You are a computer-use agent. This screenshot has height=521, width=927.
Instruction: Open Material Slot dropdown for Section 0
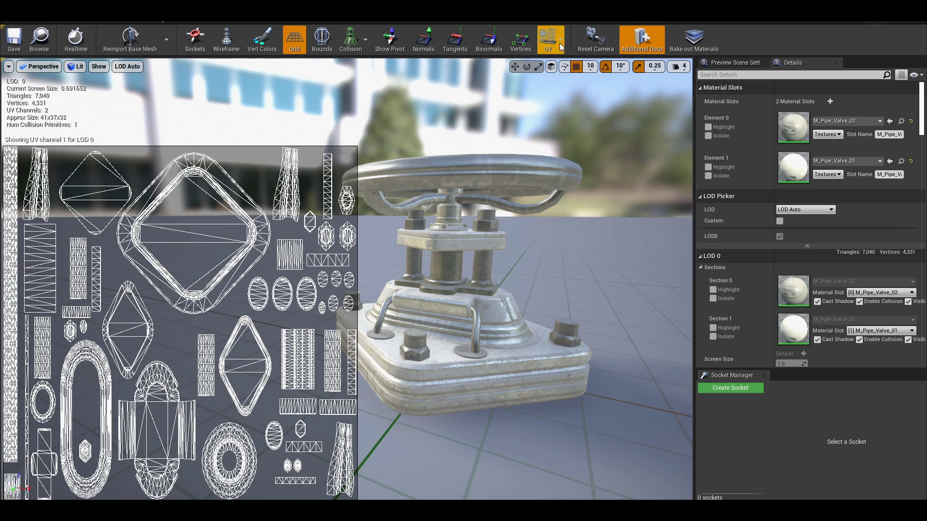881,292
